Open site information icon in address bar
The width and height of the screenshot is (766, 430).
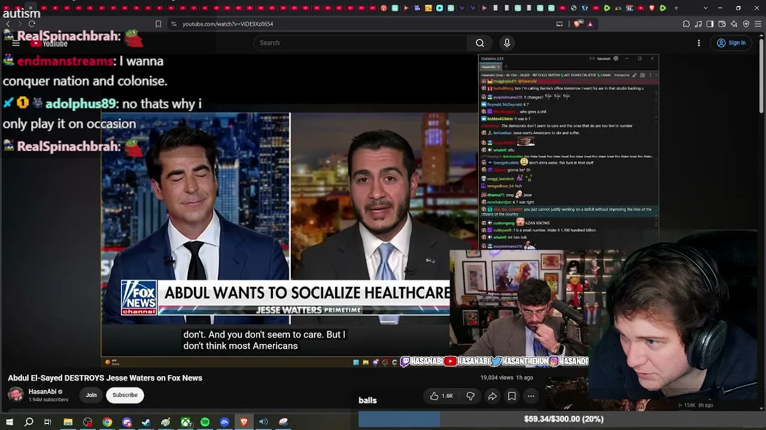(174, 24)
